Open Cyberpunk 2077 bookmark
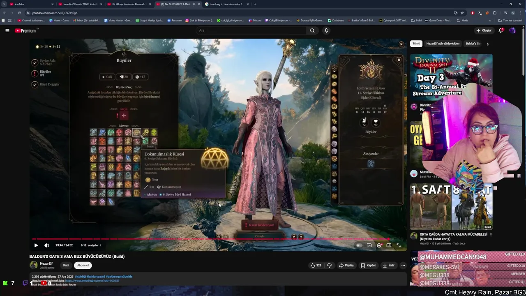This screenshot has width=526, height=296. (393, 20)
